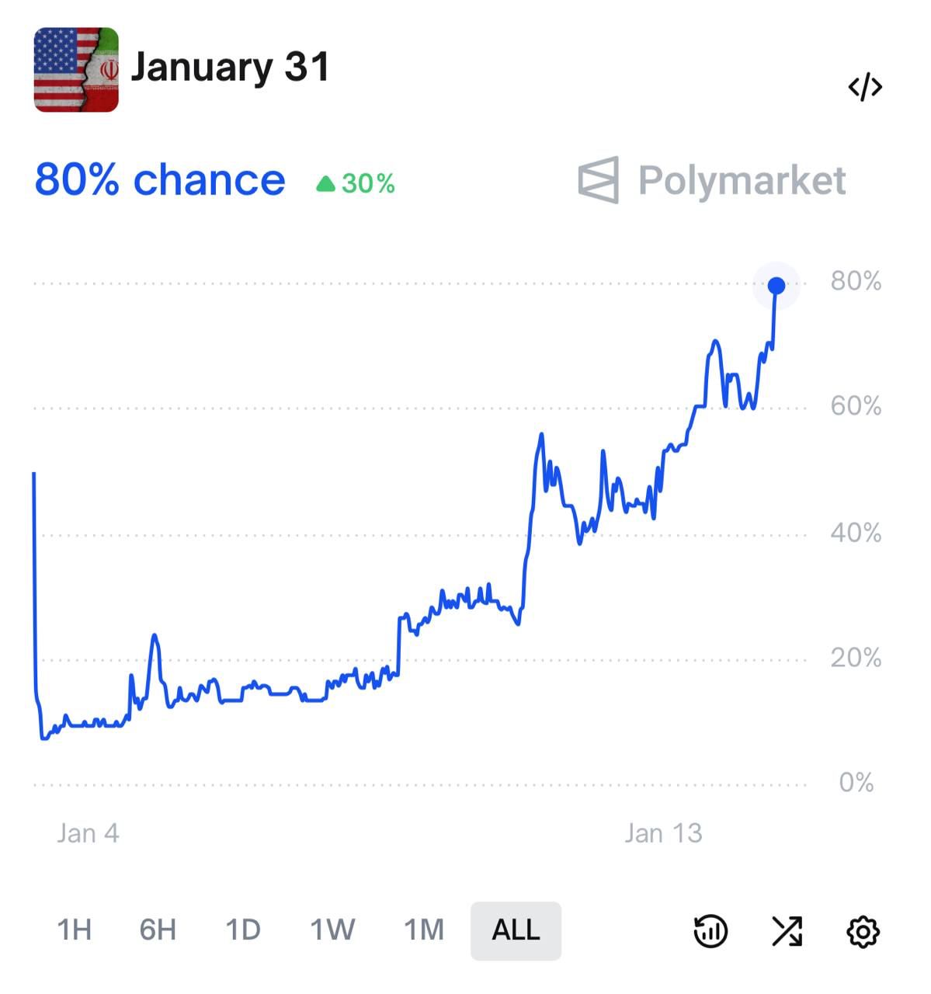
Task: Show the 1D chart range
Action: click(242, 930)
